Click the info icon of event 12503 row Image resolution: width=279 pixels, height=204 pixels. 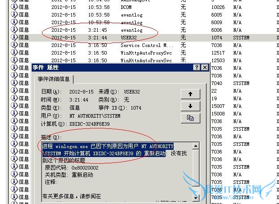click(14, 60)
